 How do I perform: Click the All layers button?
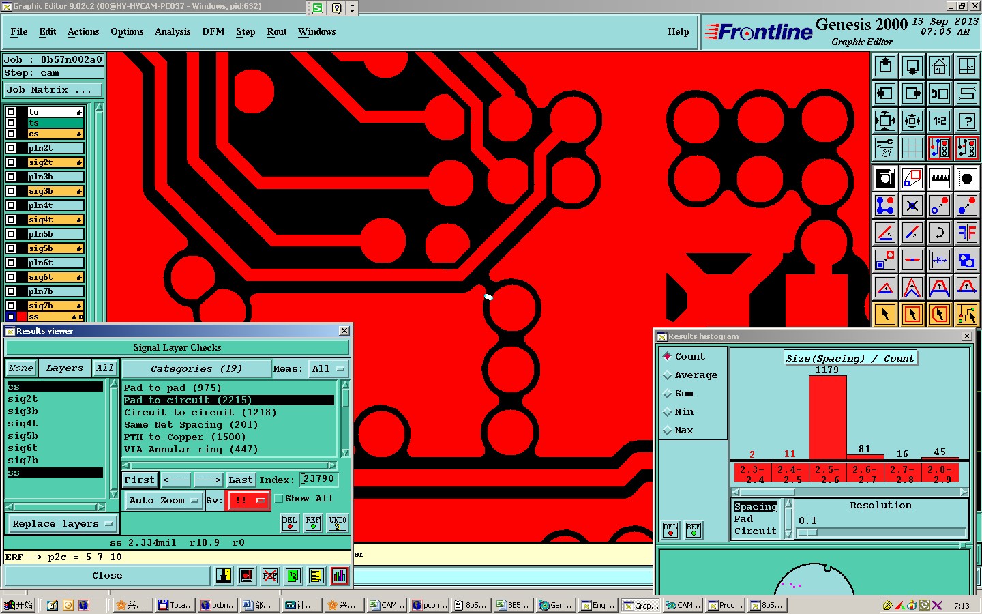click(104, 368)
